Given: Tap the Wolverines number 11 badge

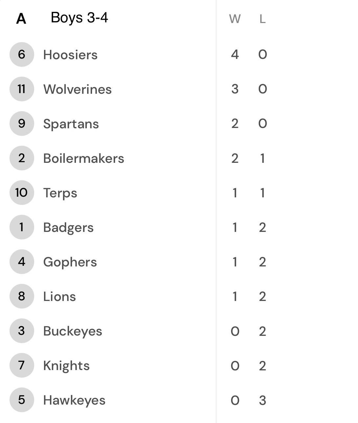Looking at the screenshot, I should [x=22, y=89].
